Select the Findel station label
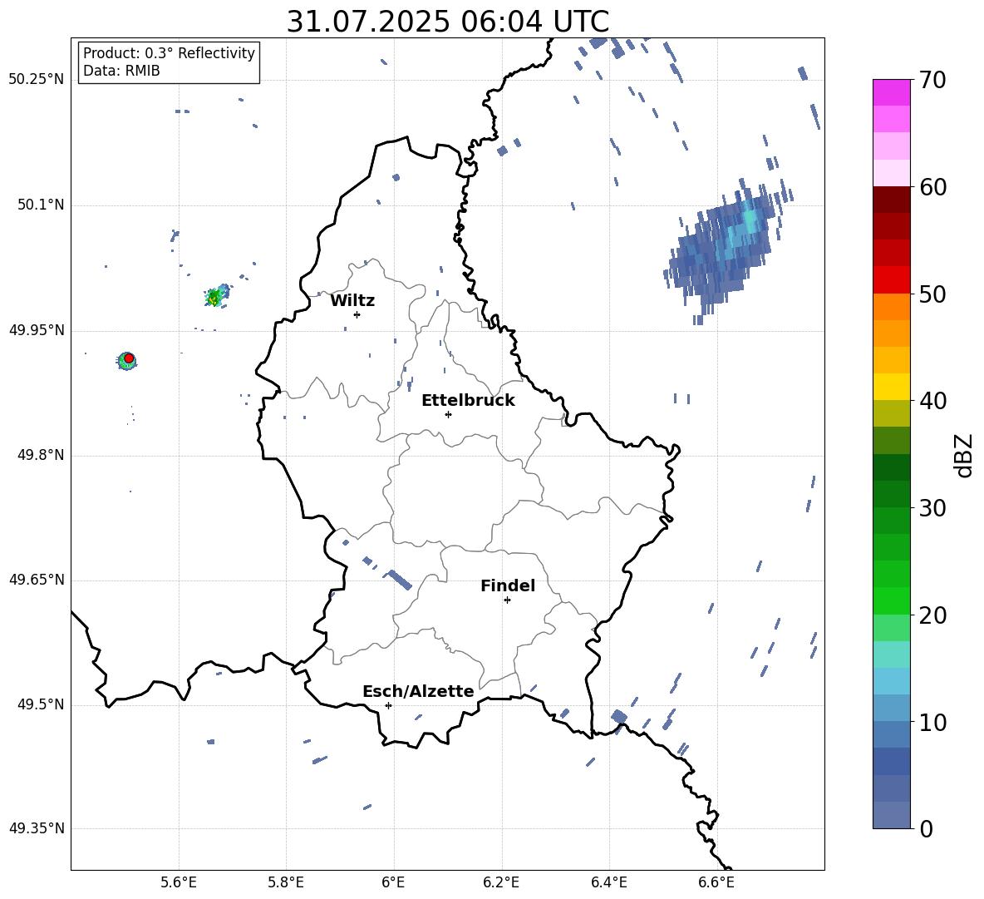 (x=508, y=585)
